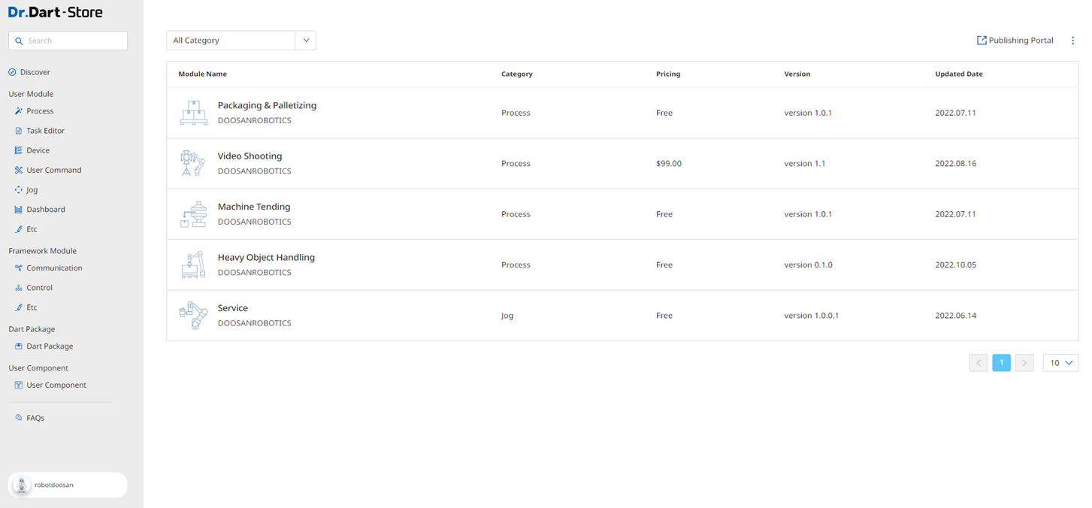Image resolution: width=1092 pixels, height=508 pixels.
Task: Open the Discover section in sidebar
Action: 35,72
